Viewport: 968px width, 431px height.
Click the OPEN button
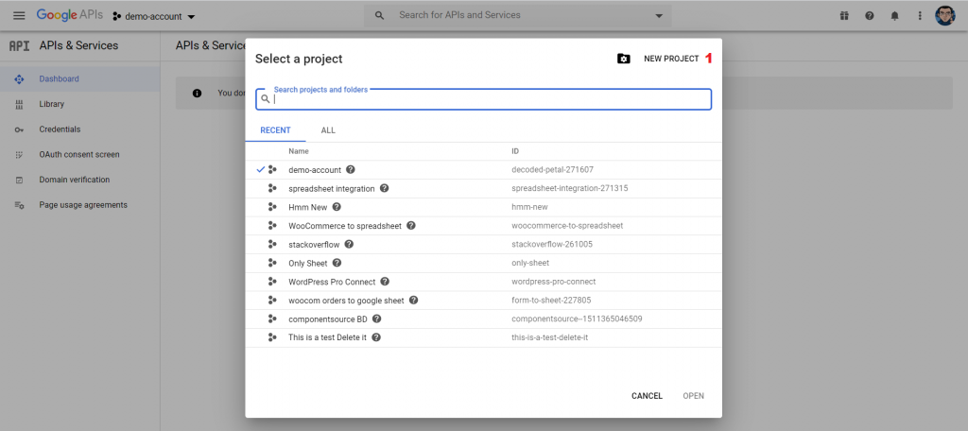point(693,396)
